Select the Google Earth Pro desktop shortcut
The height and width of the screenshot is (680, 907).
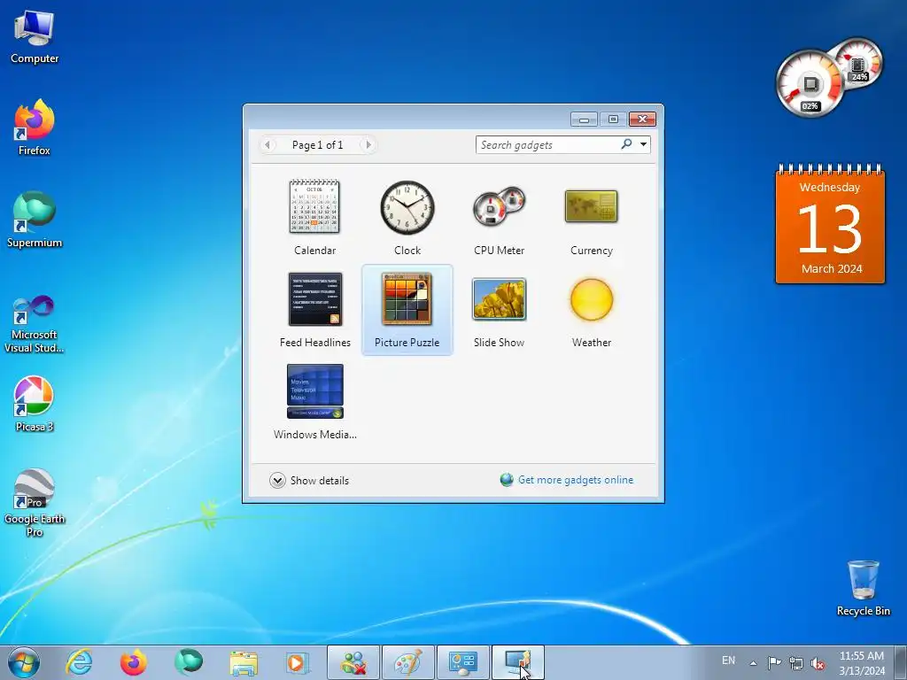pyautogui.click(x=35, y=502)
